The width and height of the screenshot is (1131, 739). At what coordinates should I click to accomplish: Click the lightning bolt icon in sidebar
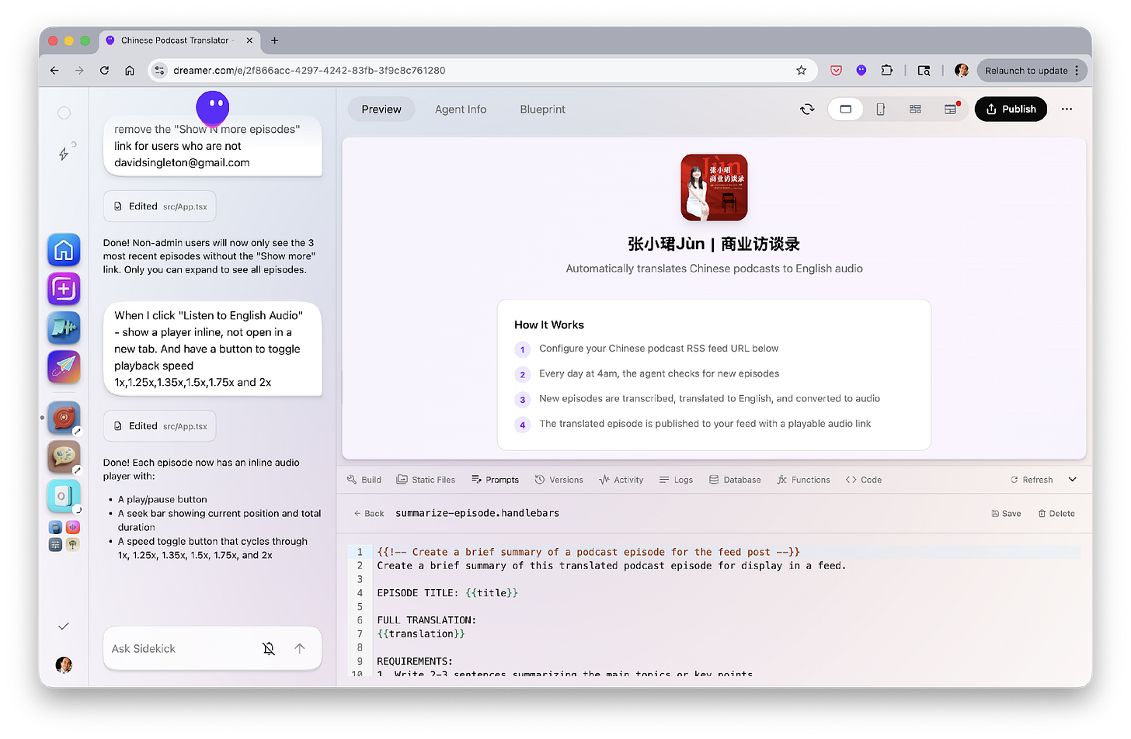(x=64, y=153)
